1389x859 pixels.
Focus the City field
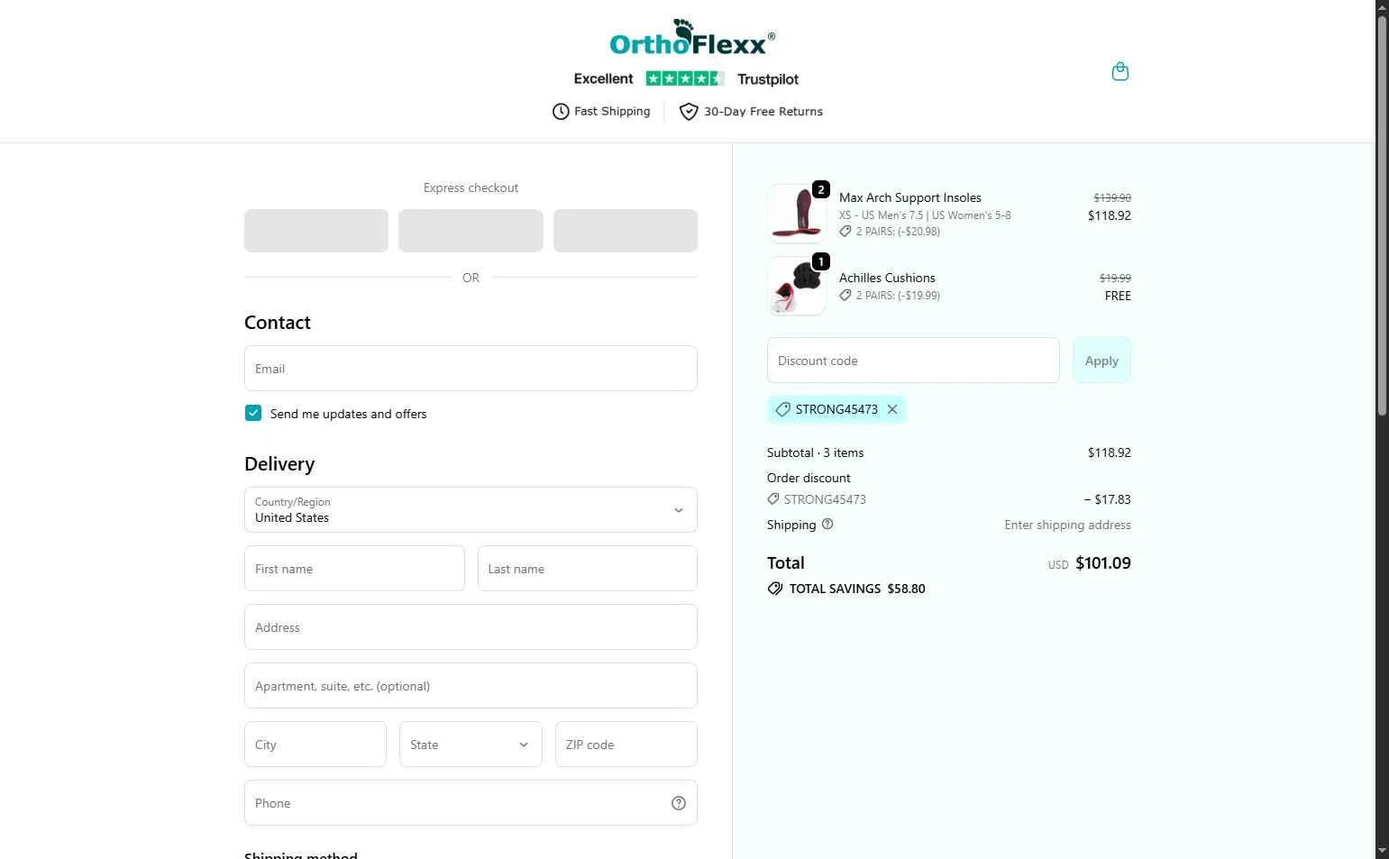315,745
